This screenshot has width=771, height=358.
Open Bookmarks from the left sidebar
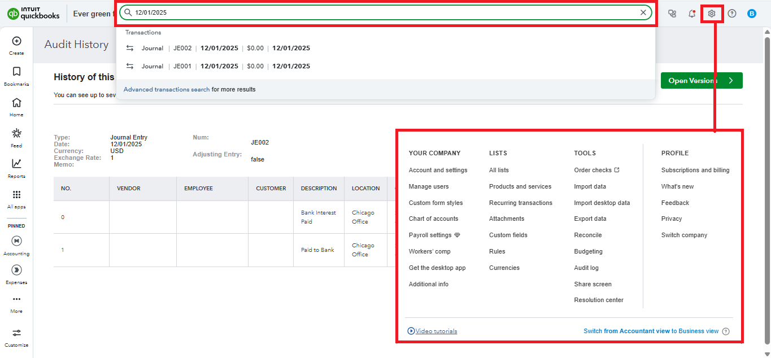(x=16, y=76)
